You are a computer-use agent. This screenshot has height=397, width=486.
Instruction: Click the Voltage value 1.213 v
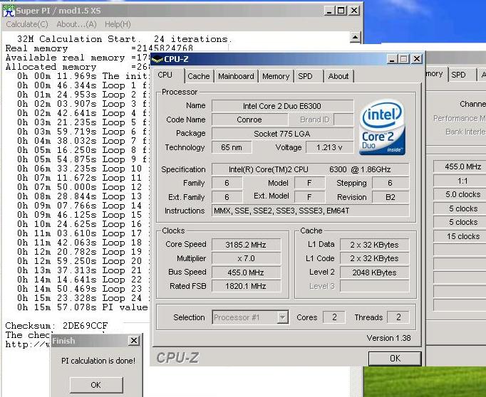(329, 147)
